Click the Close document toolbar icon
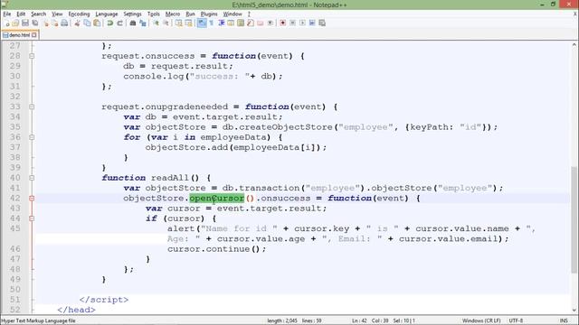 (x=46, y=23)
